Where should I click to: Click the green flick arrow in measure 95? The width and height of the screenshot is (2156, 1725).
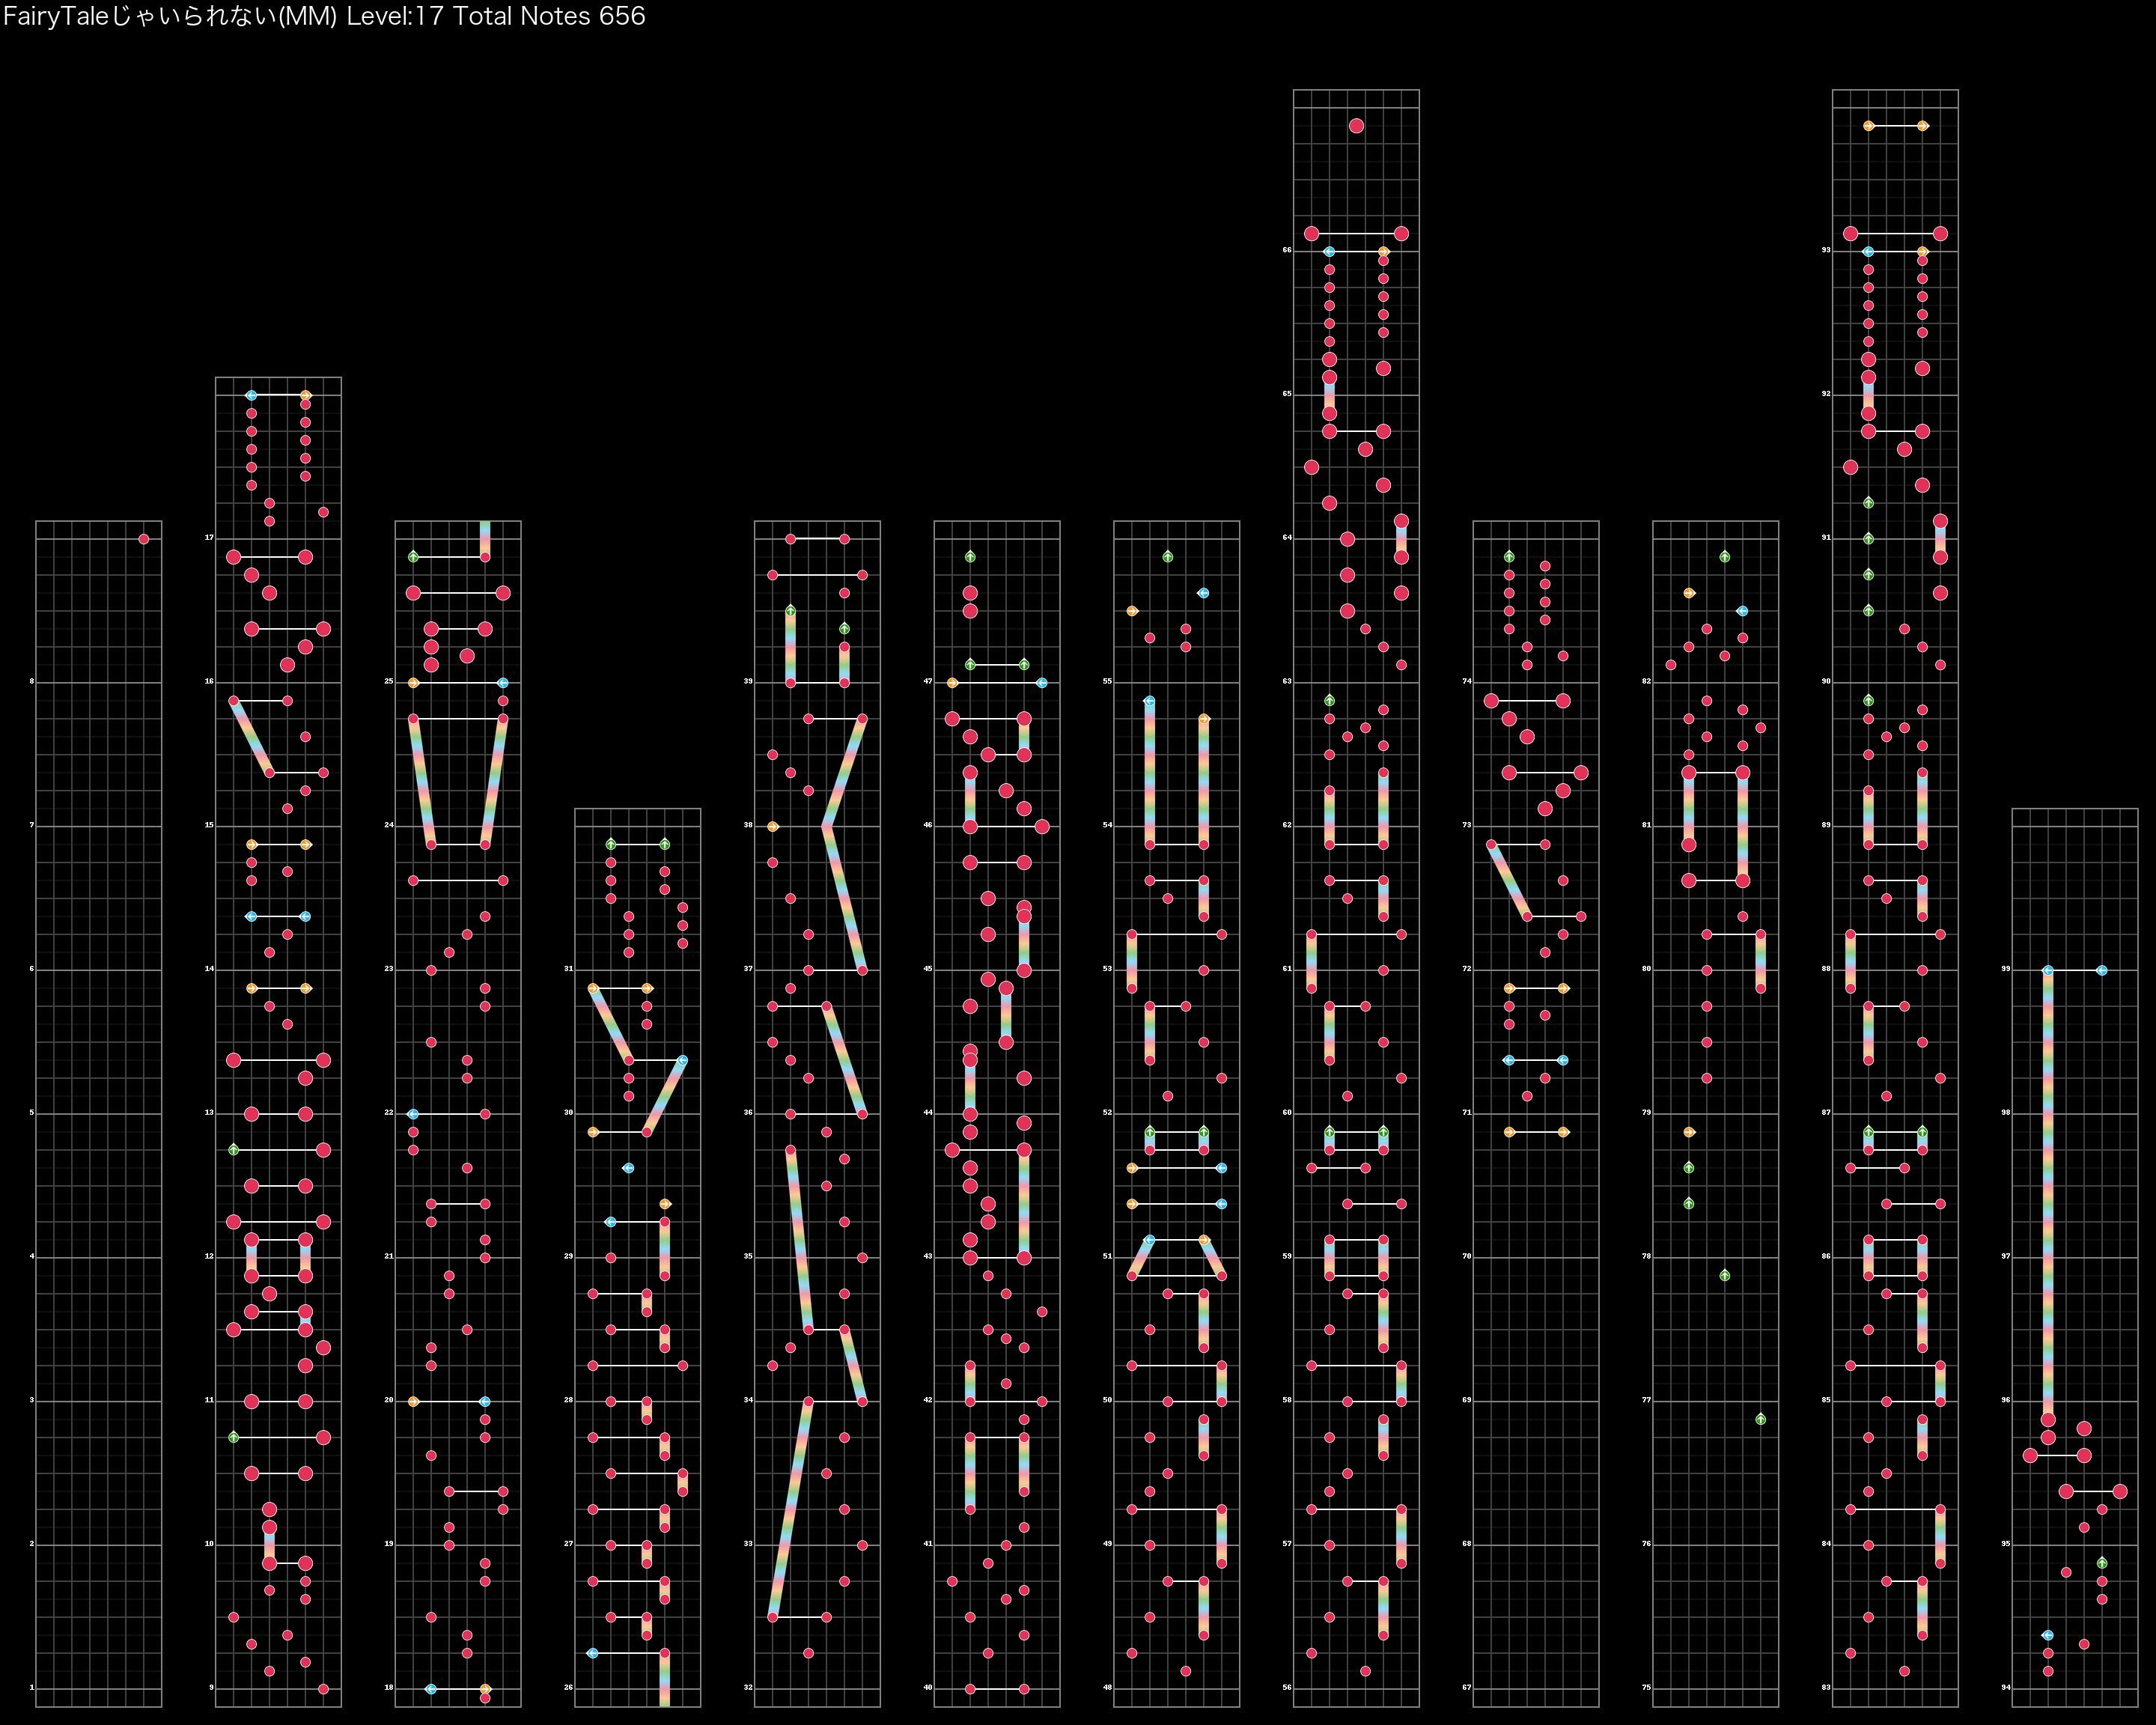[x=2102, y=1563]
